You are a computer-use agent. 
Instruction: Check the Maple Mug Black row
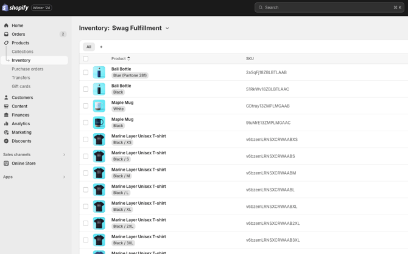click(86, 123)
